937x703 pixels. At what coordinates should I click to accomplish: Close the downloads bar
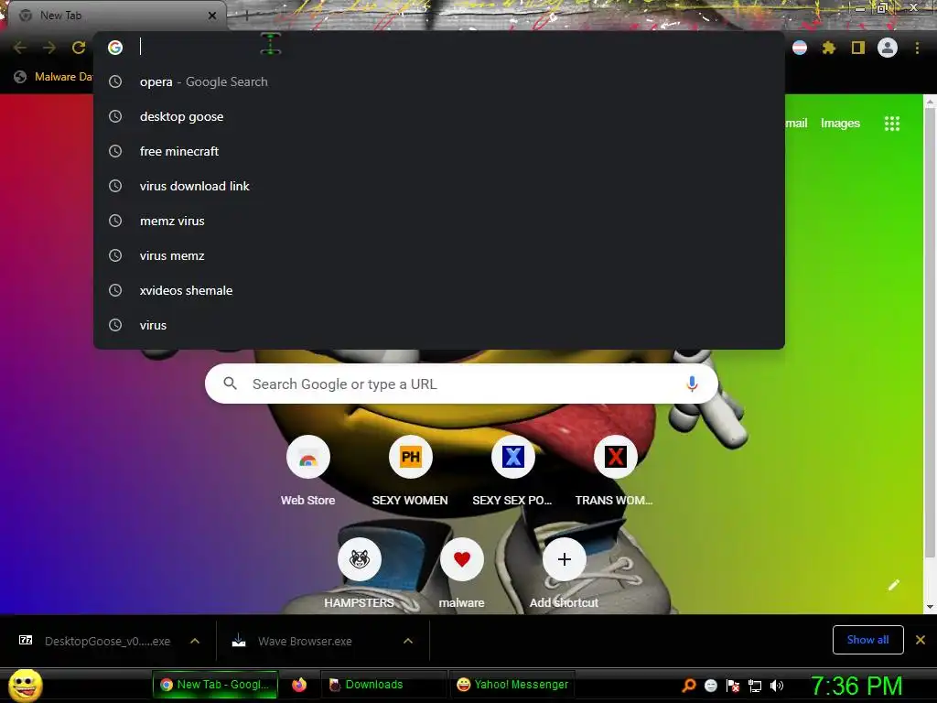(x=921, y=640)
